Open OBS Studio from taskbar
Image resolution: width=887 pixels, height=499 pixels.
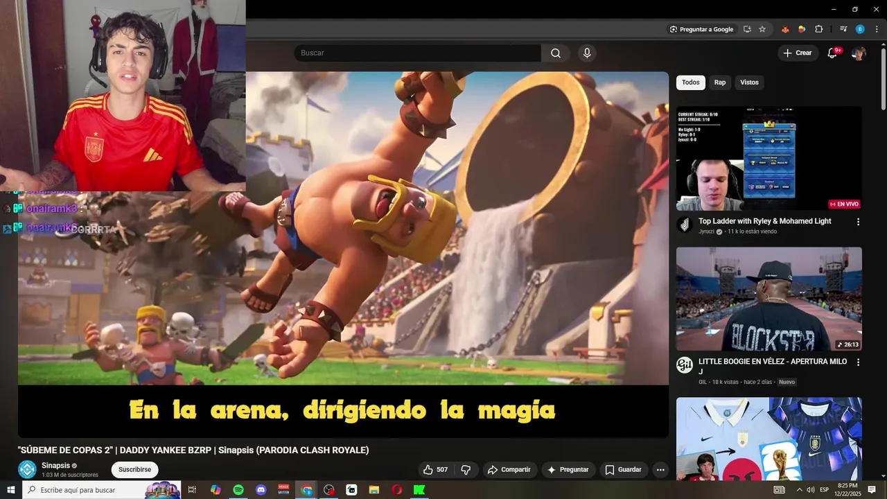point(328,490)
